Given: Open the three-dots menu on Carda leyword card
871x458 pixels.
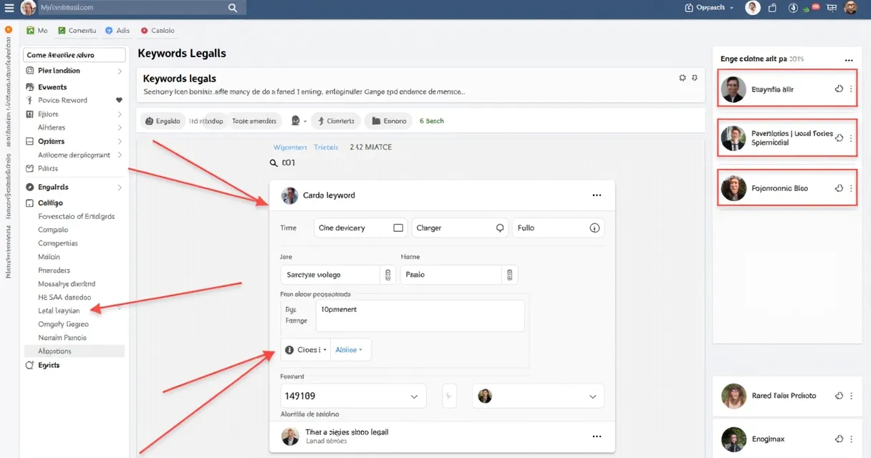Looking at the screenshot, I should 597,195.
